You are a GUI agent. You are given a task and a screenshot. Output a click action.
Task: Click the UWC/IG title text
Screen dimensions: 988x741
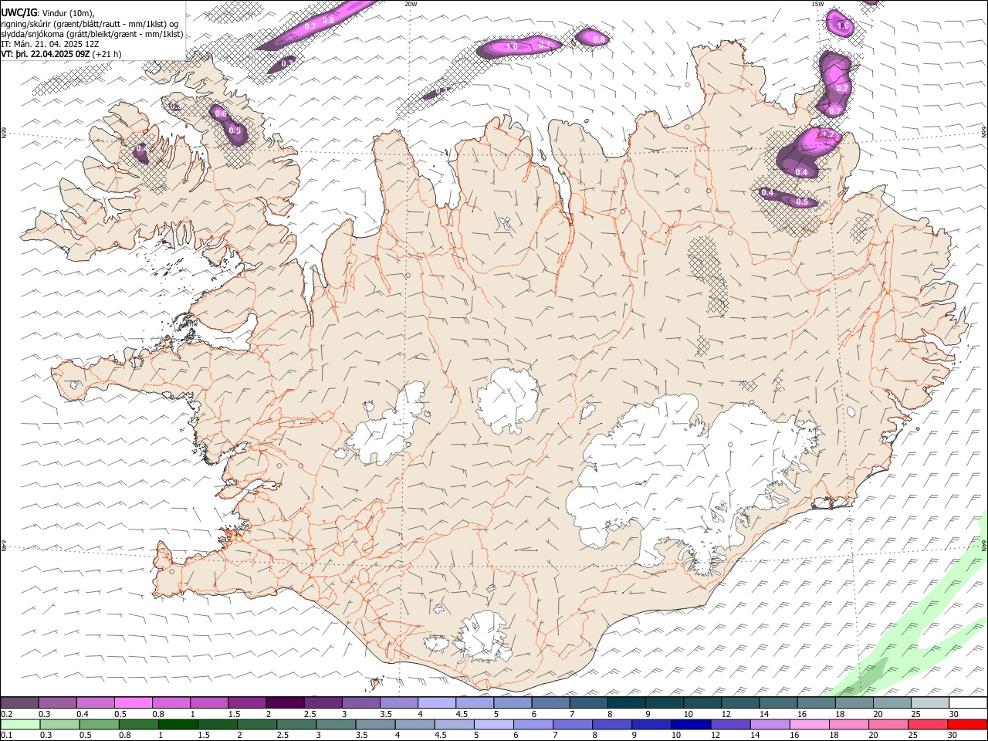(19, 13)
